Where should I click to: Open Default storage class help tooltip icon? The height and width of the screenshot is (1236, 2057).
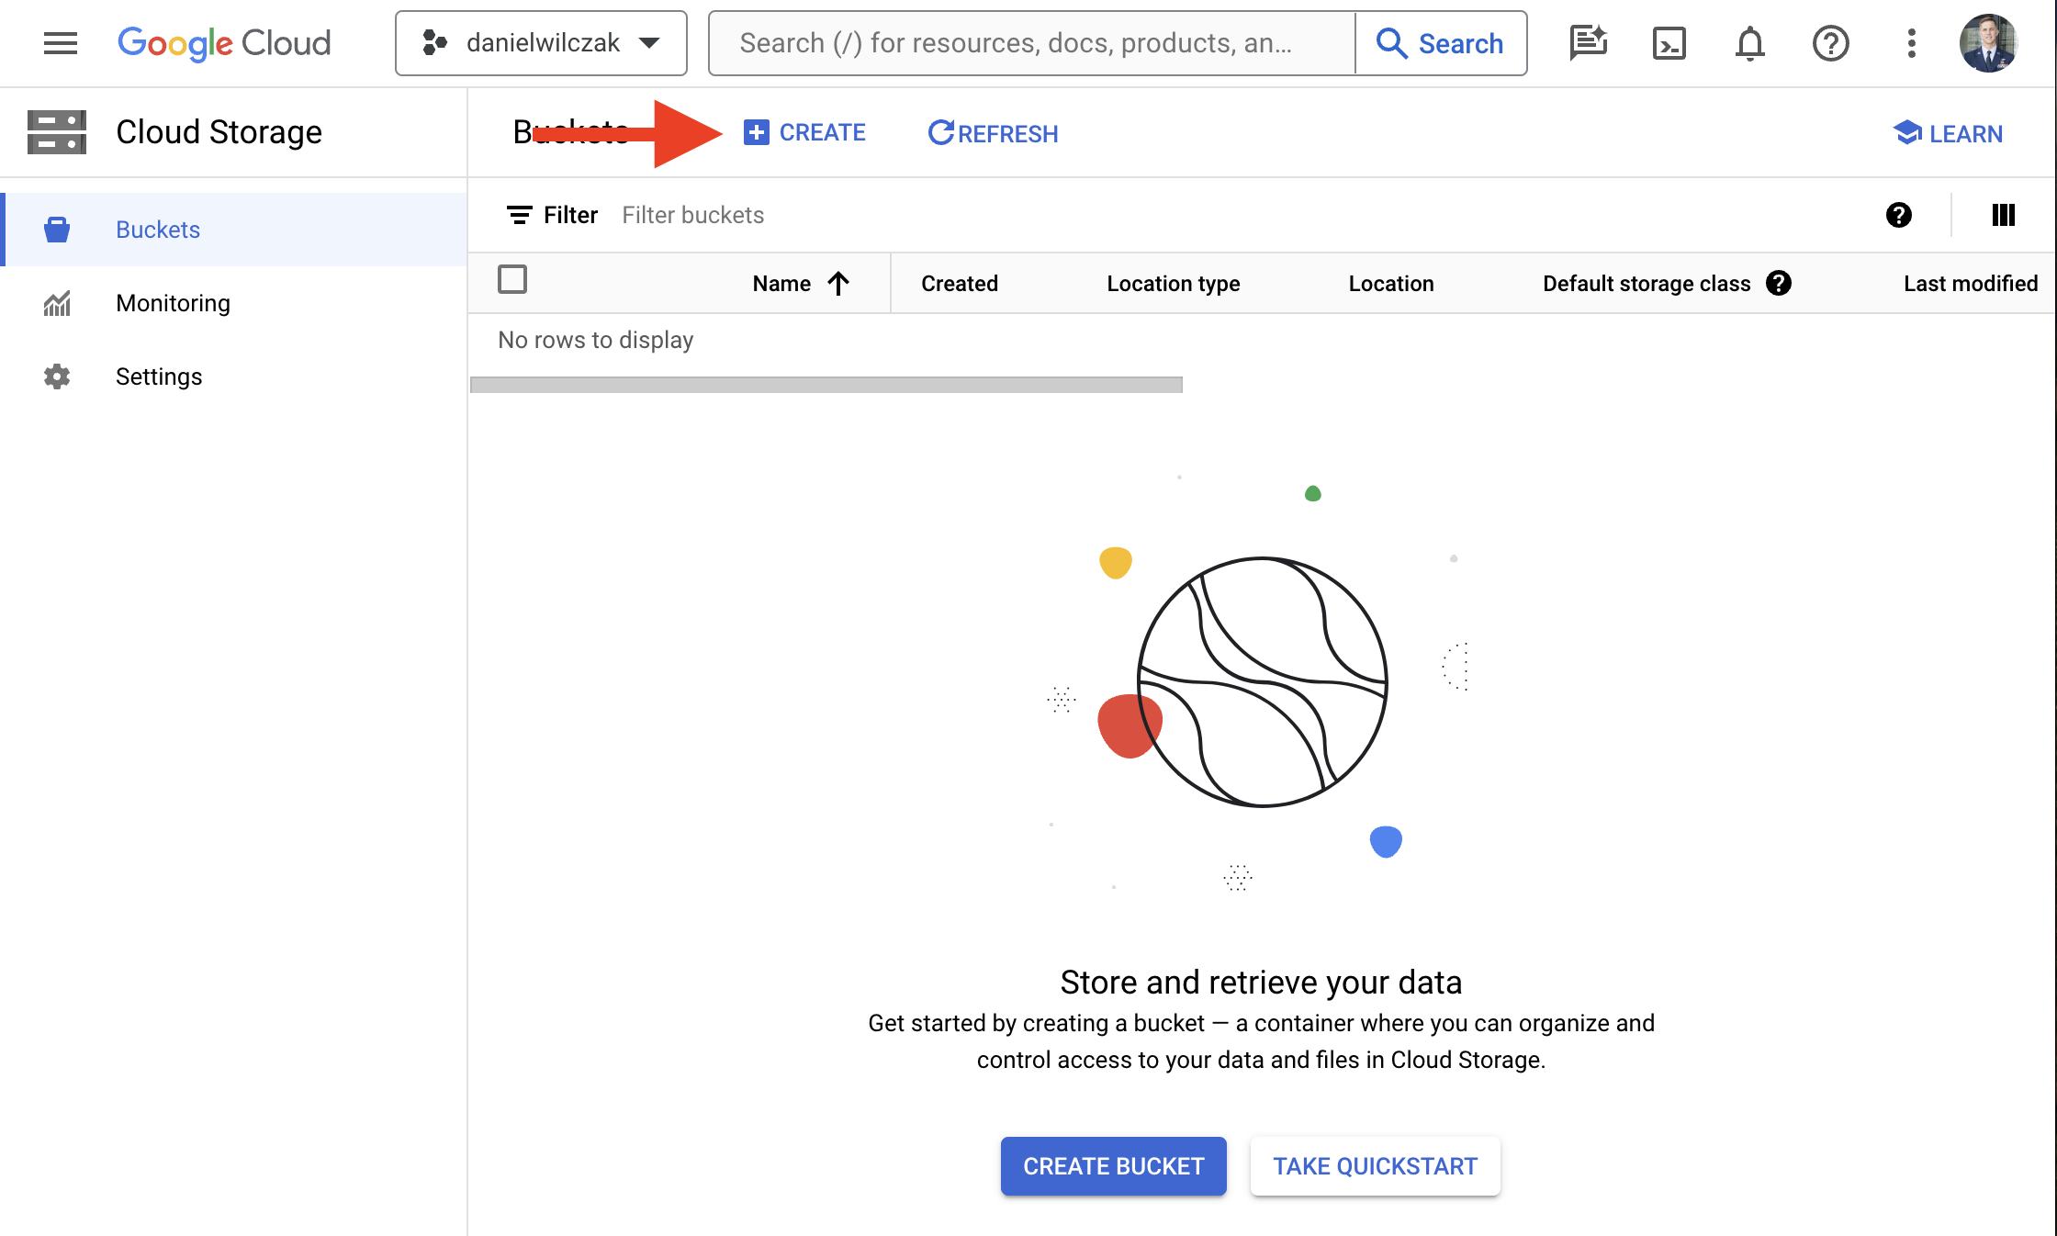1779,283
